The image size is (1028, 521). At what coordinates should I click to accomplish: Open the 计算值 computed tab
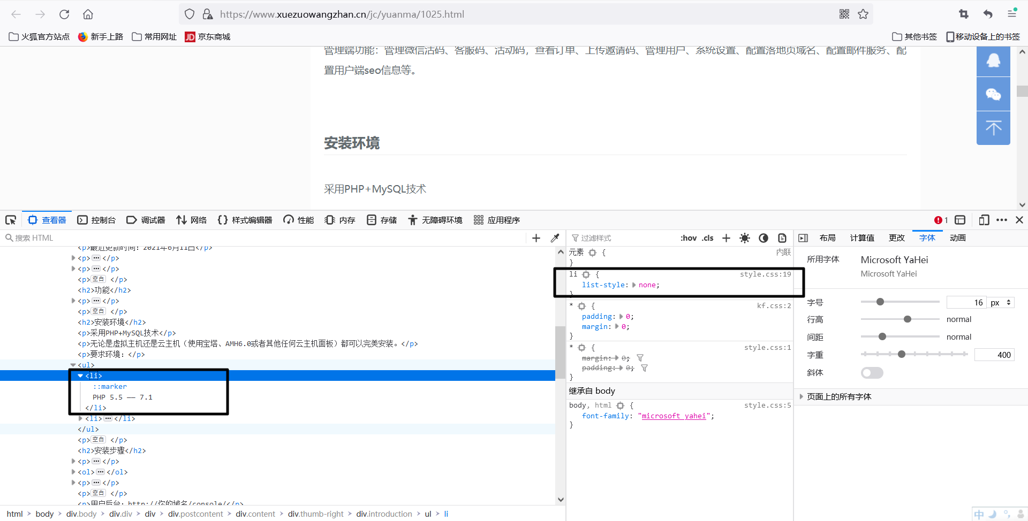pyautogui.click(x=861, y=238)
